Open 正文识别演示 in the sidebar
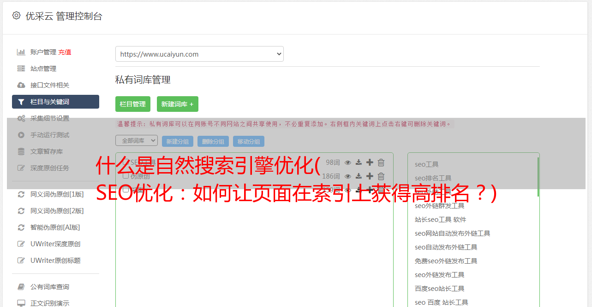 pos(50,303)
